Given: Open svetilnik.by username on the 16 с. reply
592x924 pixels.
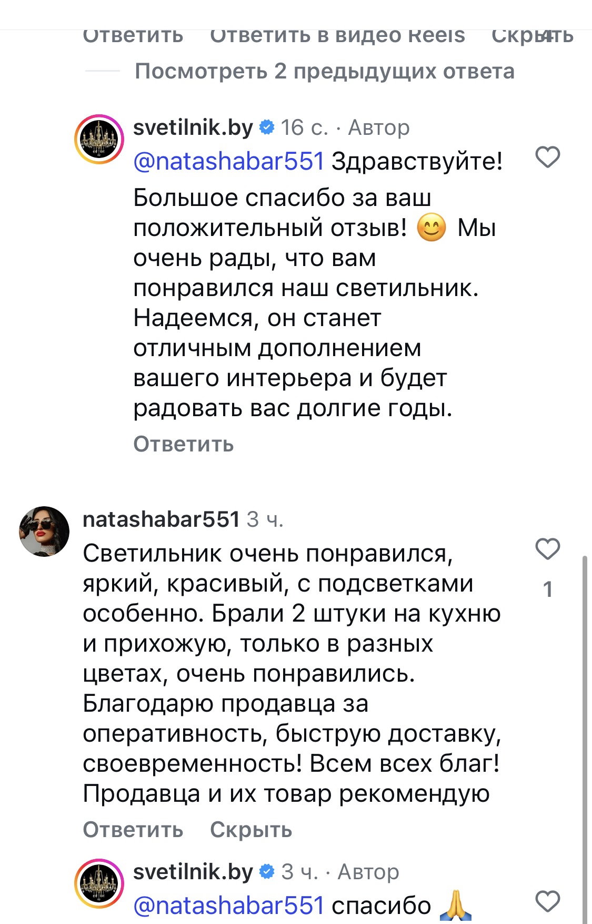Looking at the screenshot, I should coord(193,127).
